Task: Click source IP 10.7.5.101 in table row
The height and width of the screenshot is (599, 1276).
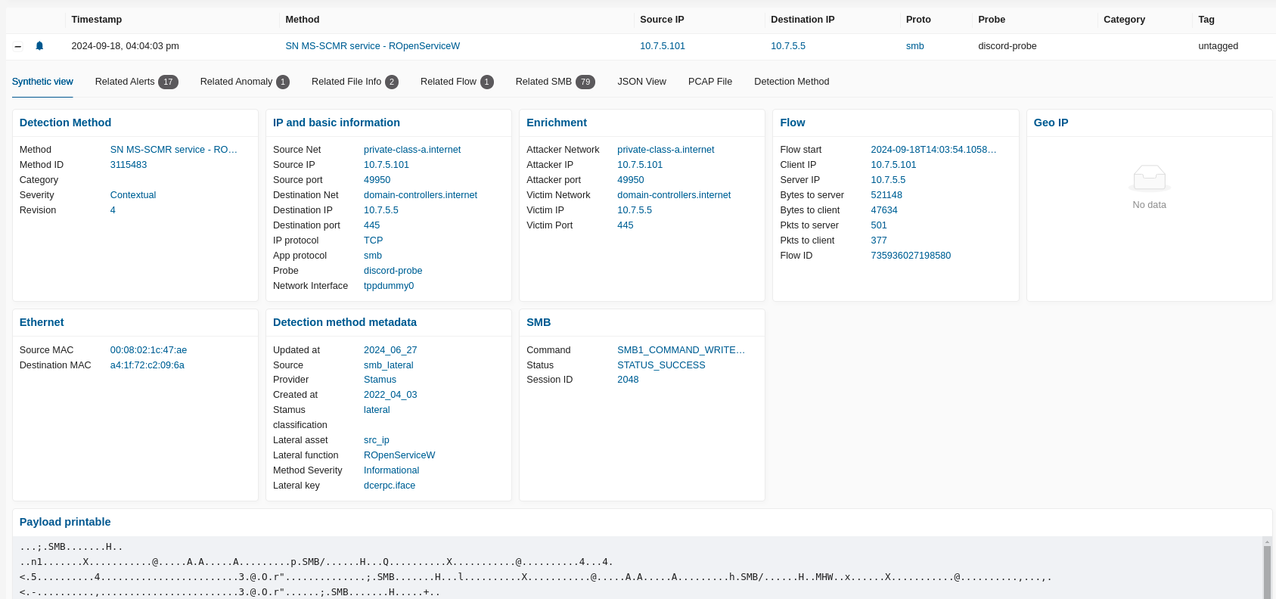Action: click(x=662, y=46)
